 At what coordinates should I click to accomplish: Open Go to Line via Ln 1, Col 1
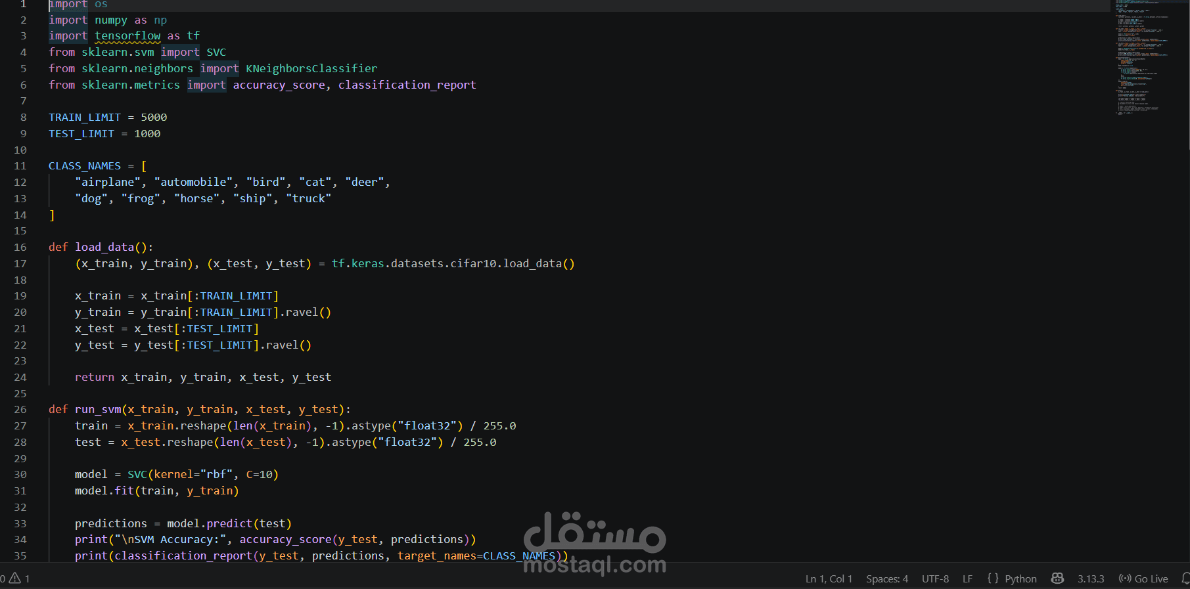pos(829,578)
